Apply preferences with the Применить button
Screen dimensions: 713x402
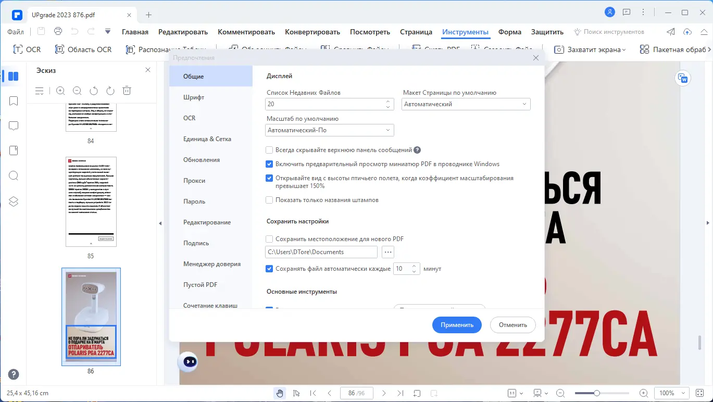[457, 324]
